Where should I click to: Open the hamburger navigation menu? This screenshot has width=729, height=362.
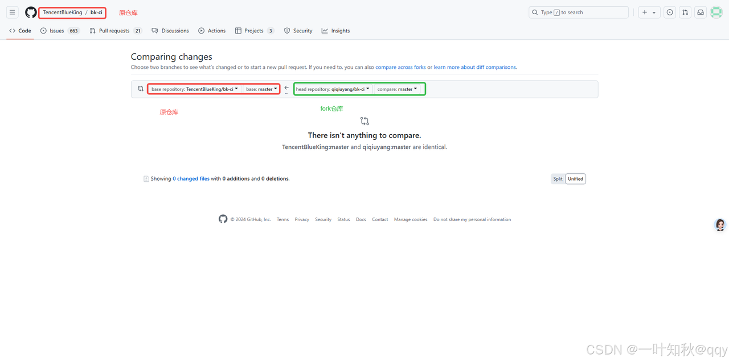click(12, 12)
